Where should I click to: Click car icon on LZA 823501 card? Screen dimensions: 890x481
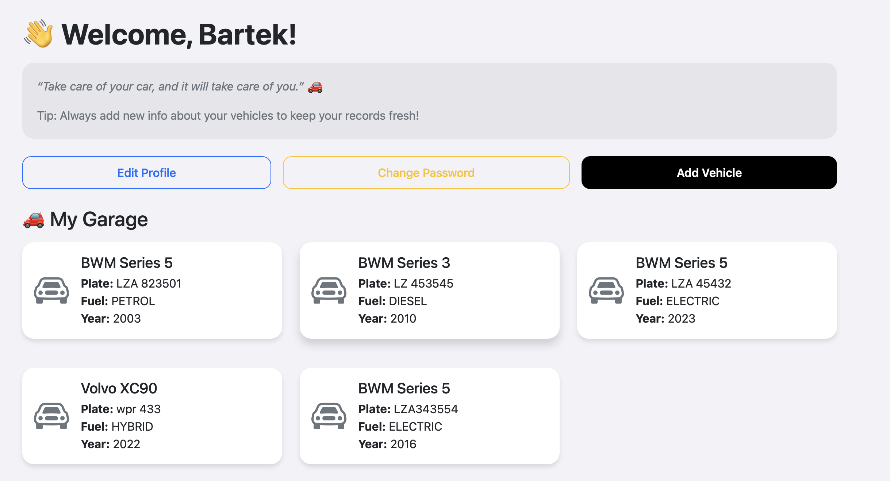[51, 290]
